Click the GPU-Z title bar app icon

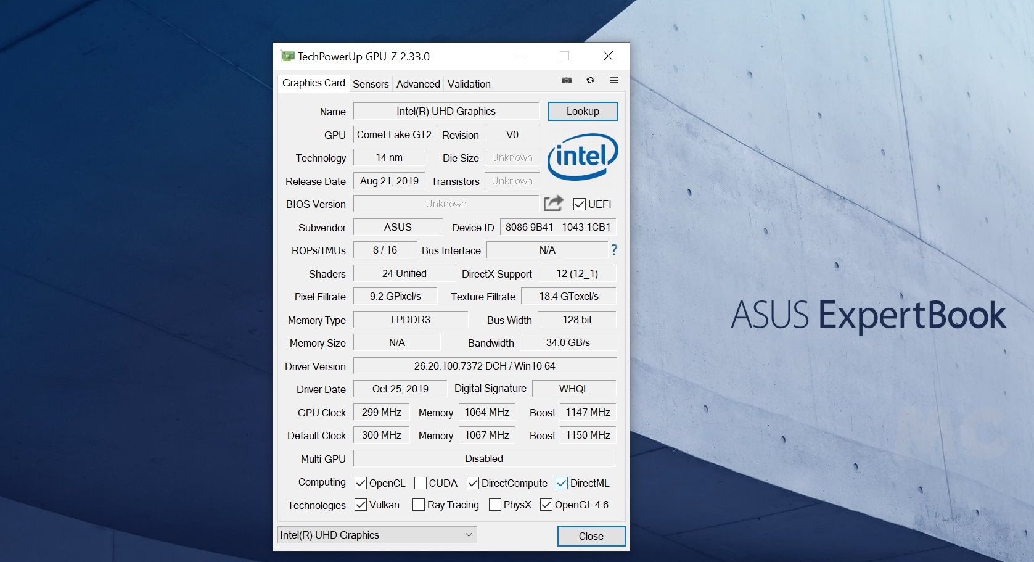tap(287, 56)
